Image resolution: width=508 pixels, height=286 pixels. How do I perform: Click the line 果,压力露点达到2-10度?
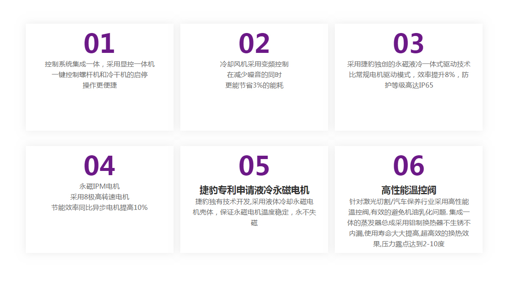(x=409, y=244)
